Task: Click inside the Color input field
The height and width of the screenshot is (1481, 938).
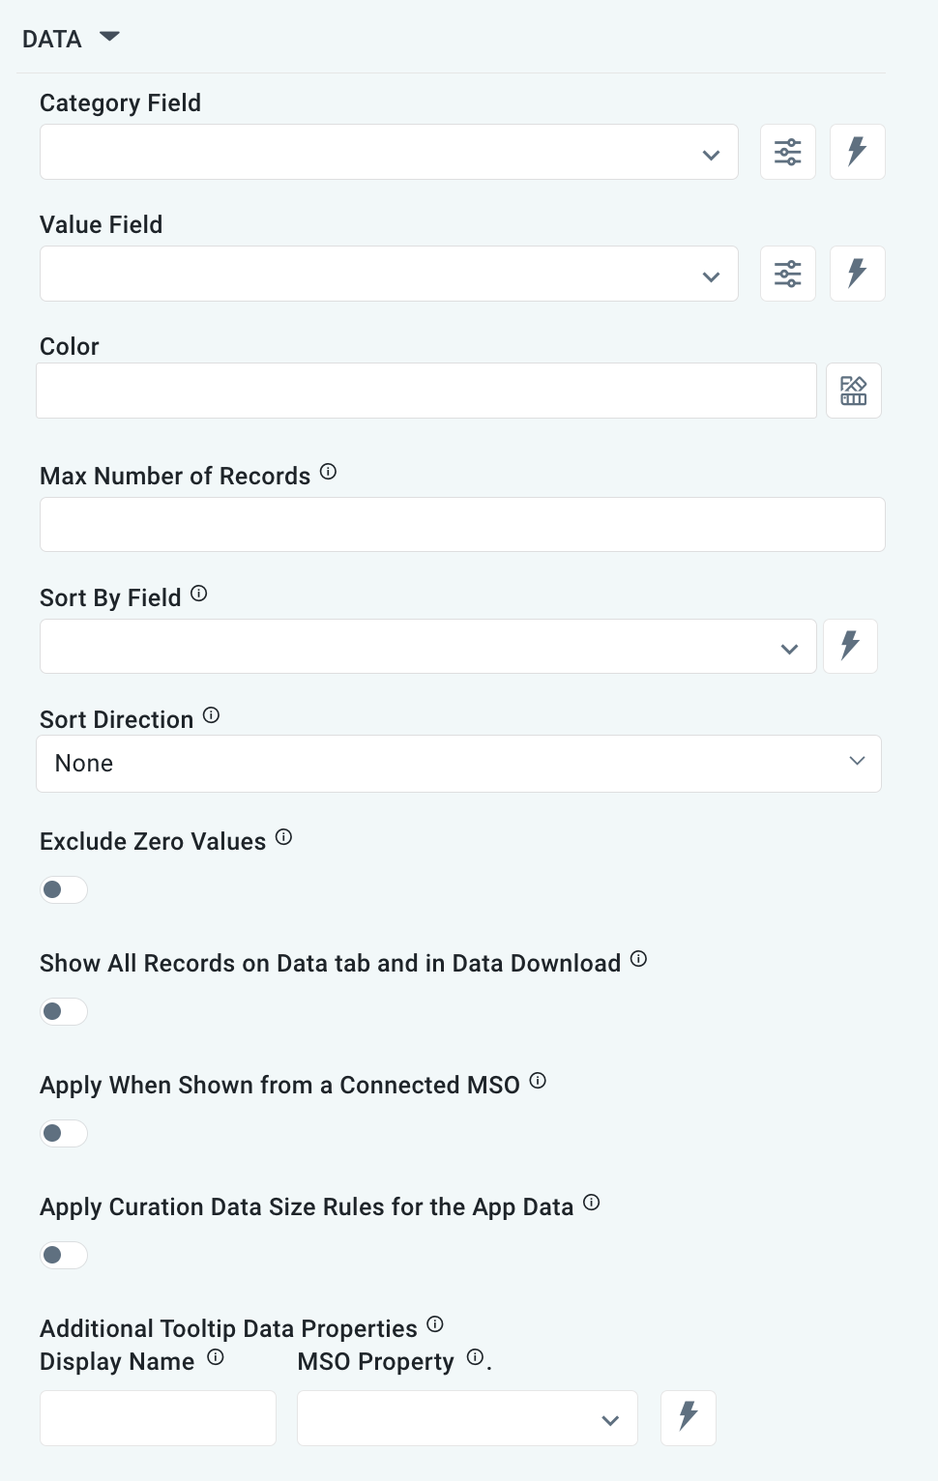Action: pyautogui.click(x=425, y=390)
